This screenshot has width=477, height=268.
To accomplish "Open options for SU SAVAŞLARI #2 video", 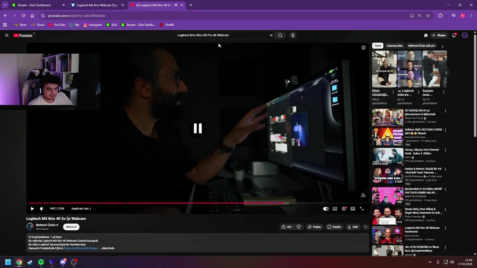I will [445, 111].
